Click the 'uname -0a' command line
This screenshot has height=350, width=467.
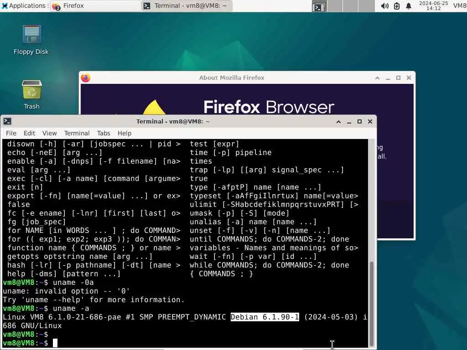(48, 282)
